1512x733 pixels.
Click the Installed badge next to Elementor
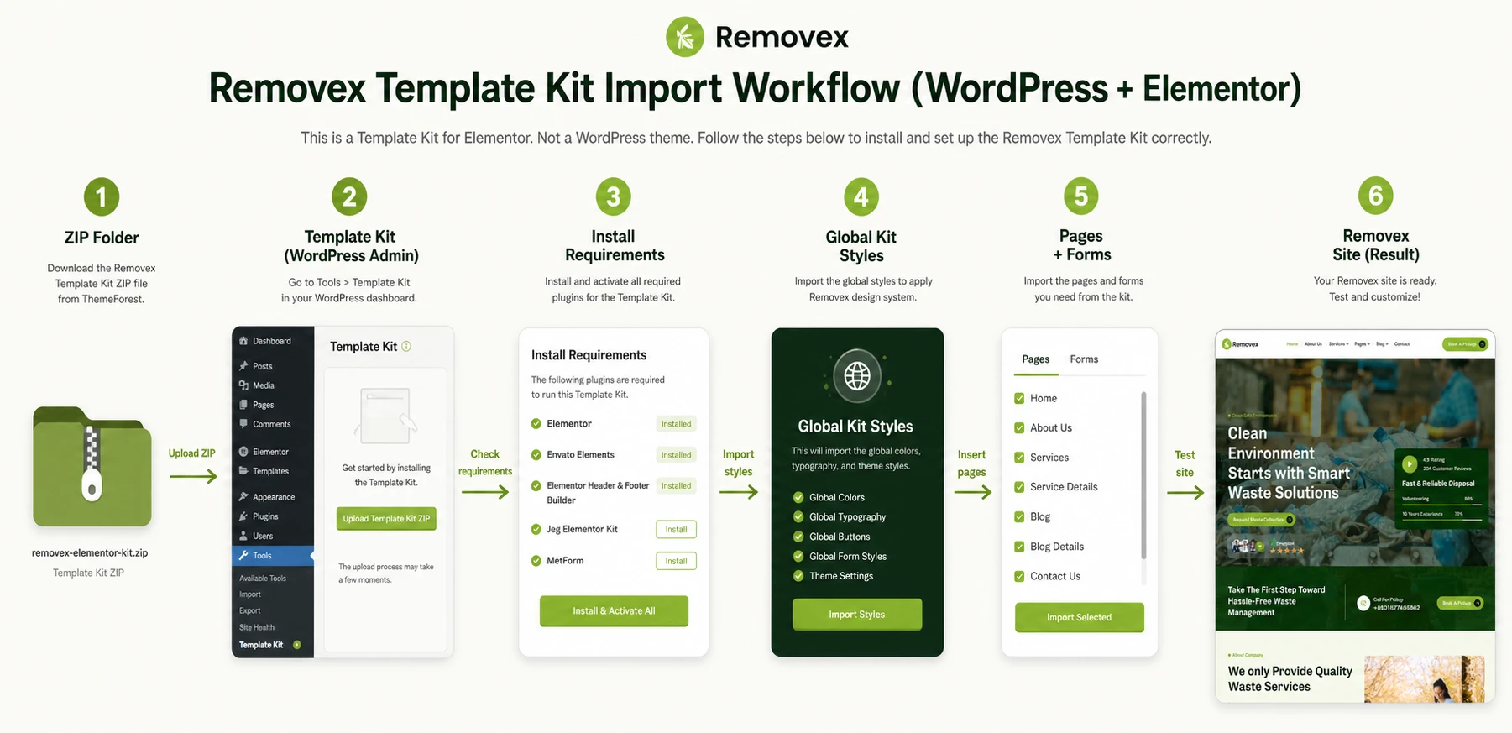[676, 424]
